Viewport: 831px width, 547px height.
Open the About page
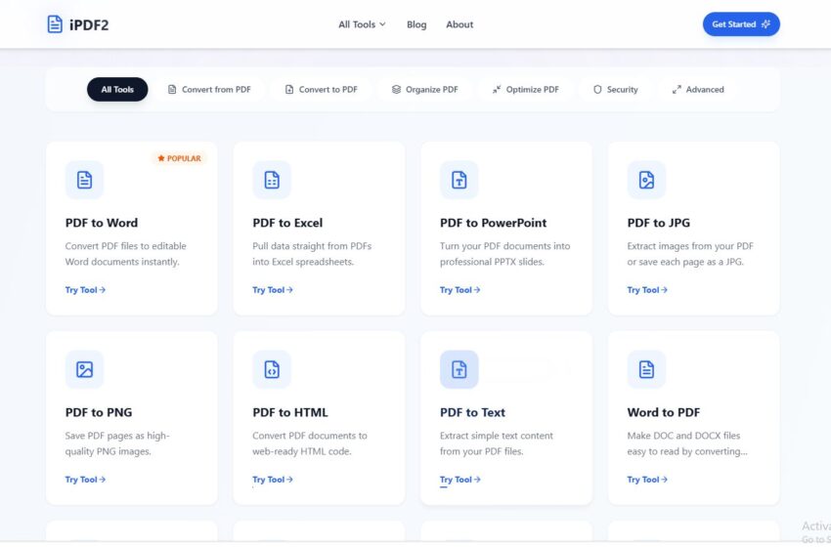pos(459,24)
